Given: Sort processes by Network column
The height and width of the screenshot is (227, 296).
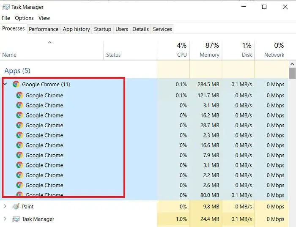Looking at the screenshot, I should pos(271,50).
